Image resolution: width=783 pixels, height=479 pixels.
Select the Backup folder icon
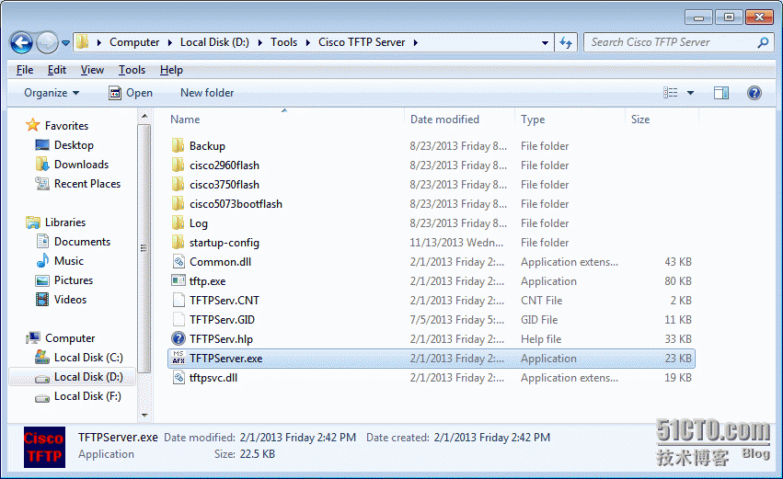[x=178, y=145]
